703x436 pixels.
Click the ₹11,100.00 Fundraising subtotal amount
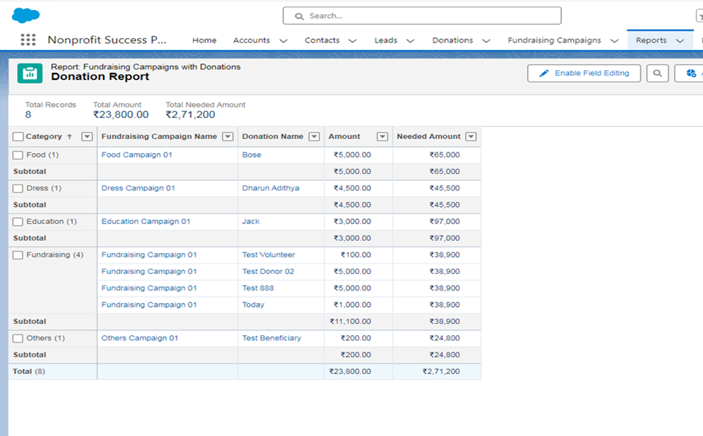[x=351, y=321]
